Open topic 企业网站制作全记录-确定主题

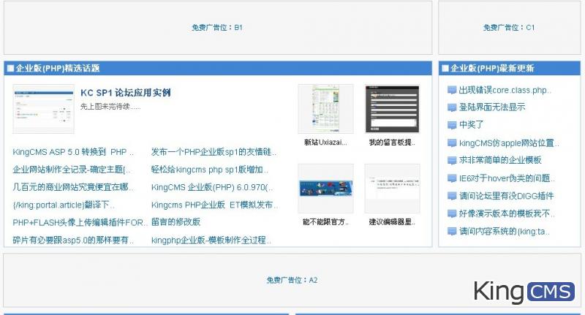(72, 170)
